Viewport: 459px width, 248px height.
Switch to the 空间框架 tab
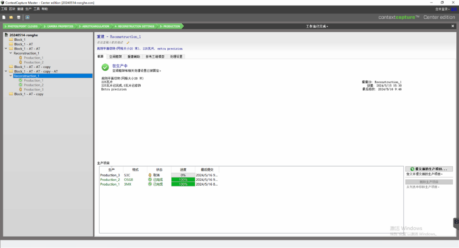tap(115, 56)
